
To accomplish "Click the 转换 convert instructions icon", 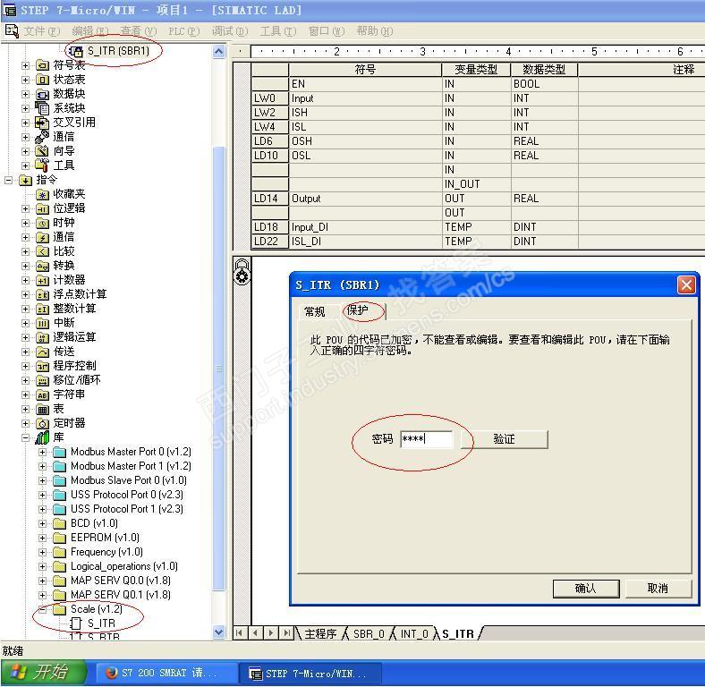I will coord(42,266).
